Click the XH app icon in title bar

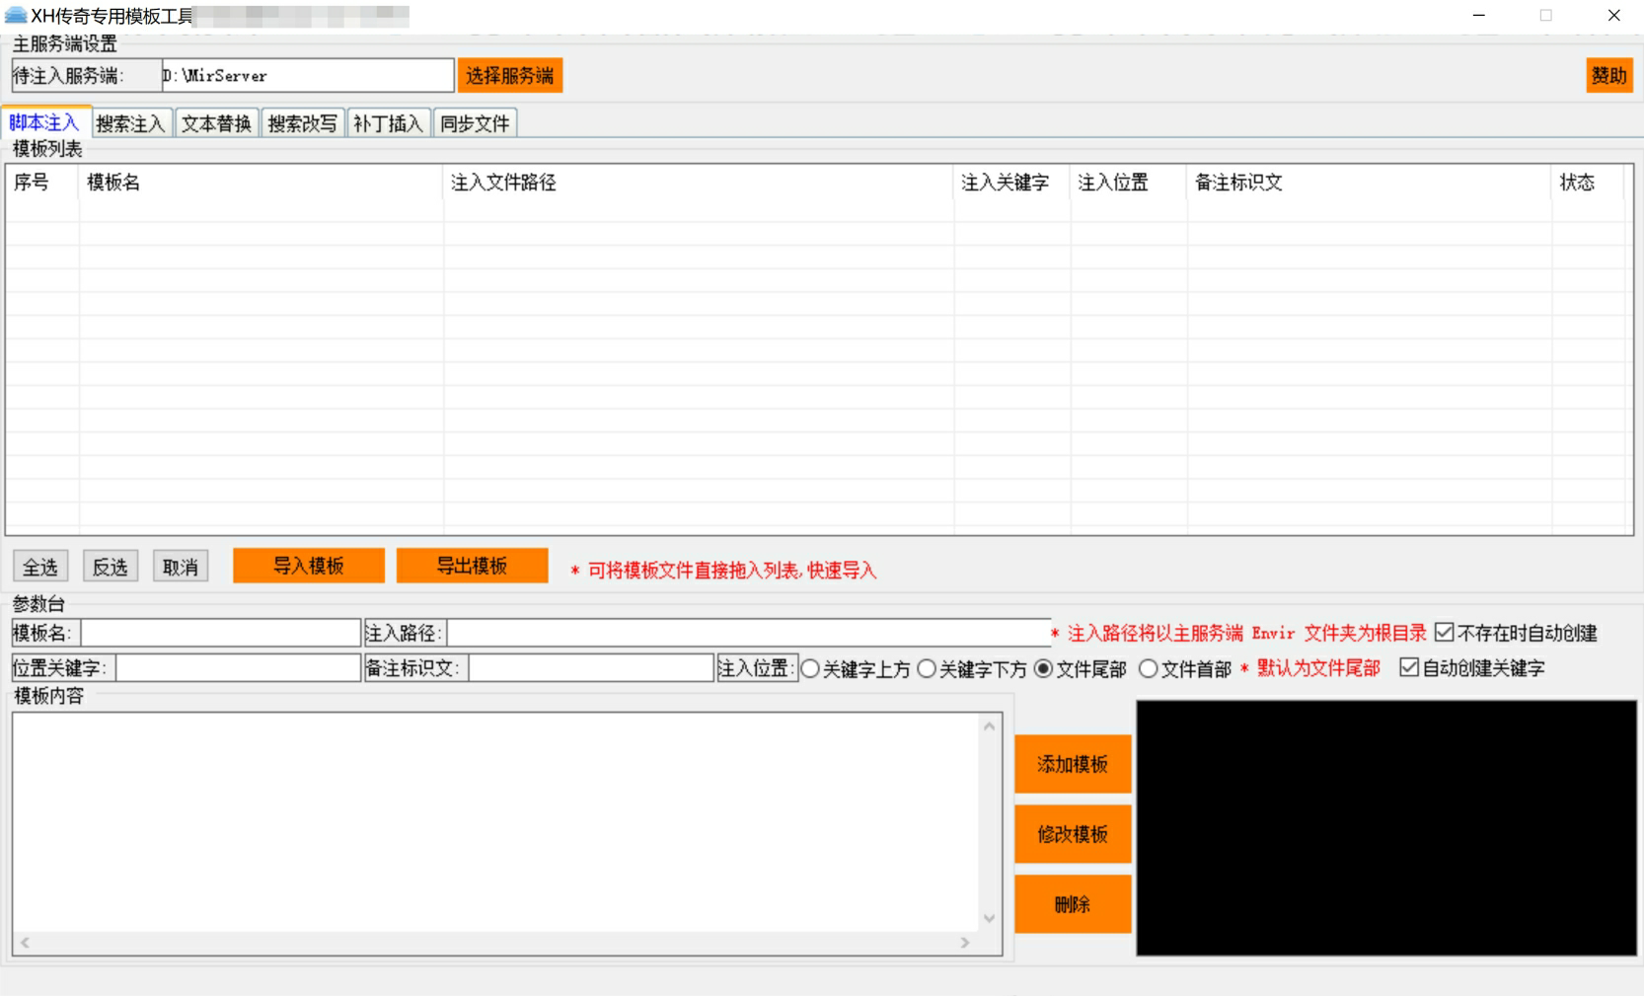[16, 16]
